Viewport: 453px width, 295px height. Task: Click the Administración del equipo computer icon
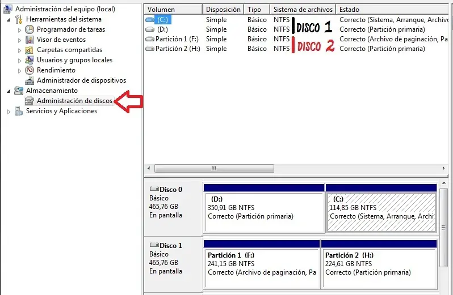click(x=7, y=9)
